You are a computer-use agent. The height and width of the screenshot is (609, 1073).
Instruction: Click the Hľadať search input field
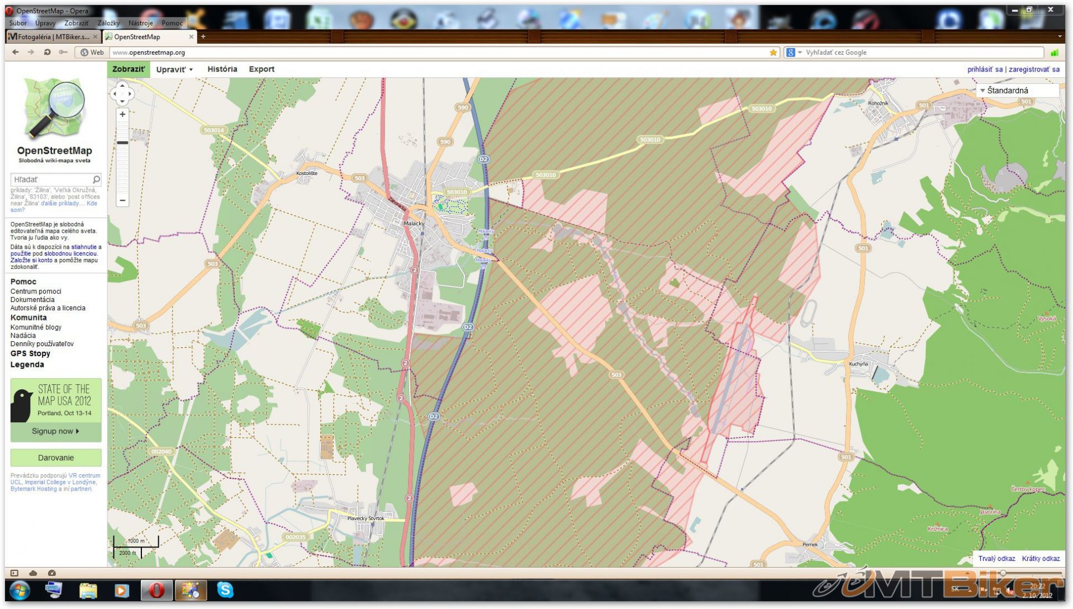pos(51,180)
